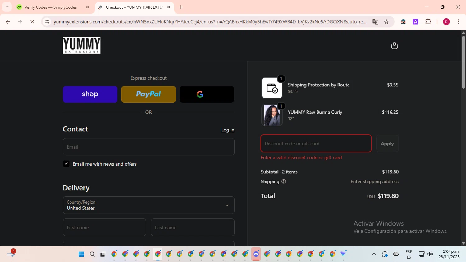Click the translate page icon

[375, 22]
